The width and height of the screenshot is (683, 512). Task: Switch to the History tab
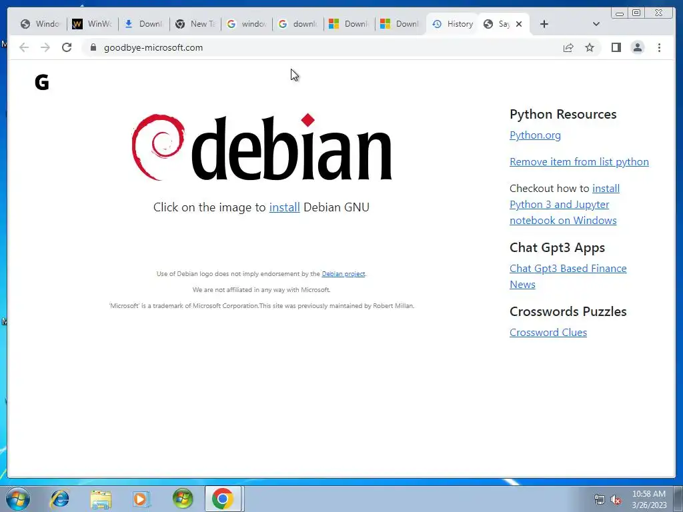(453, 24)
